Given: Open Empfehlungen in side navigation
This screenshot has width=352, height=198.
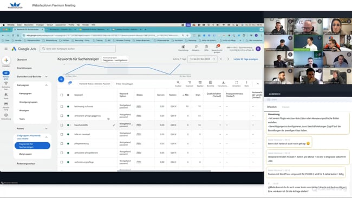Looking at the screenshot, I should pos(24,68).
